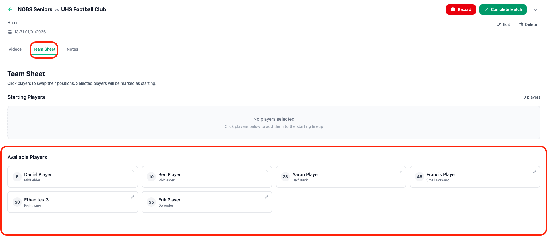547x238 pixels.
Task: Click pencil icon on Ethan test3 card
Action: [132, 197]
